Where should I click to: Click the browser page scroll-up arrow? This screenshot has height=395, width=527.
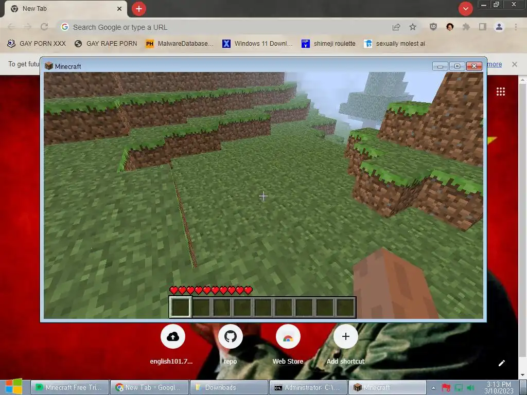click(523, 80)
